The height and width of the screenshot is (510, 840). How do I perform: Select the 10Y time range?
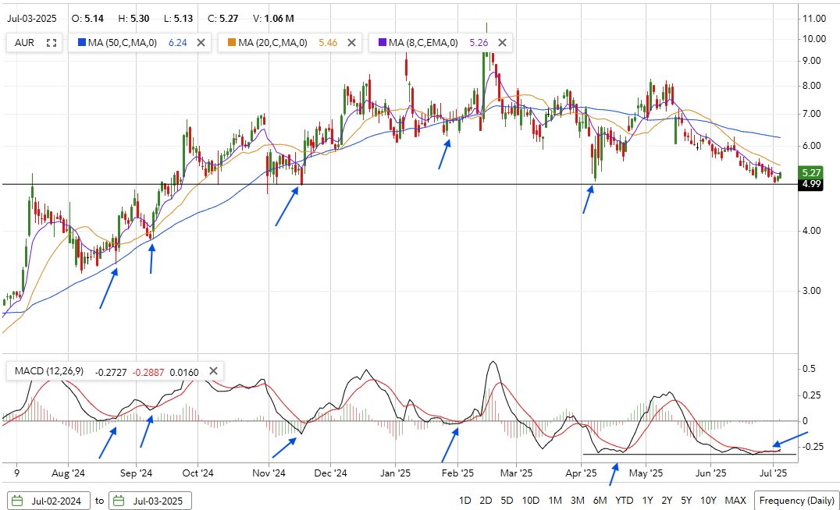point(708,501)
